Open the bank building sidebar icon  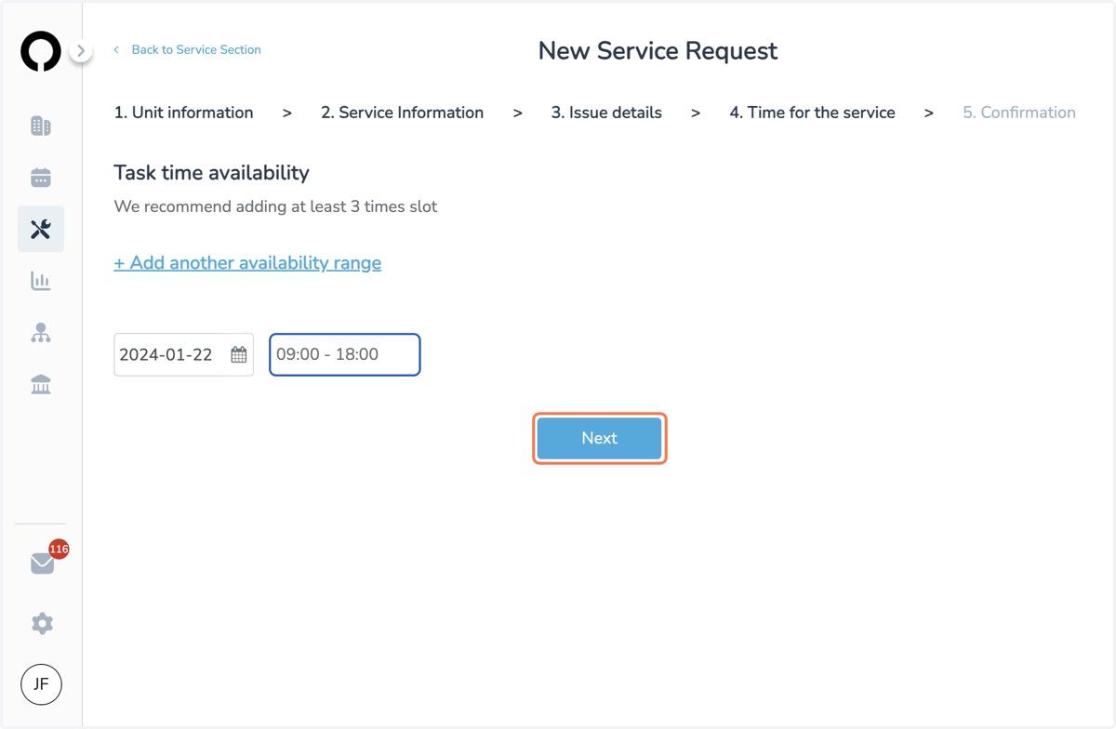tap(41, 384)
